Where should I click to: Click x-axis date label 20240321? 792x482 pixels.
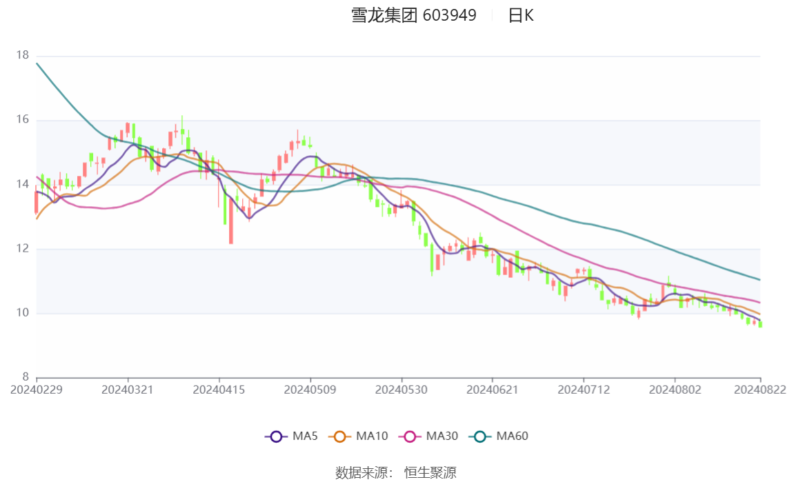pos(127,390)
